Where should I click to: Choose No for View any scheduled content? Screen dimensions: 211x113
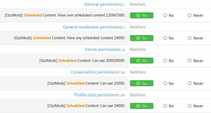(165, 38)
